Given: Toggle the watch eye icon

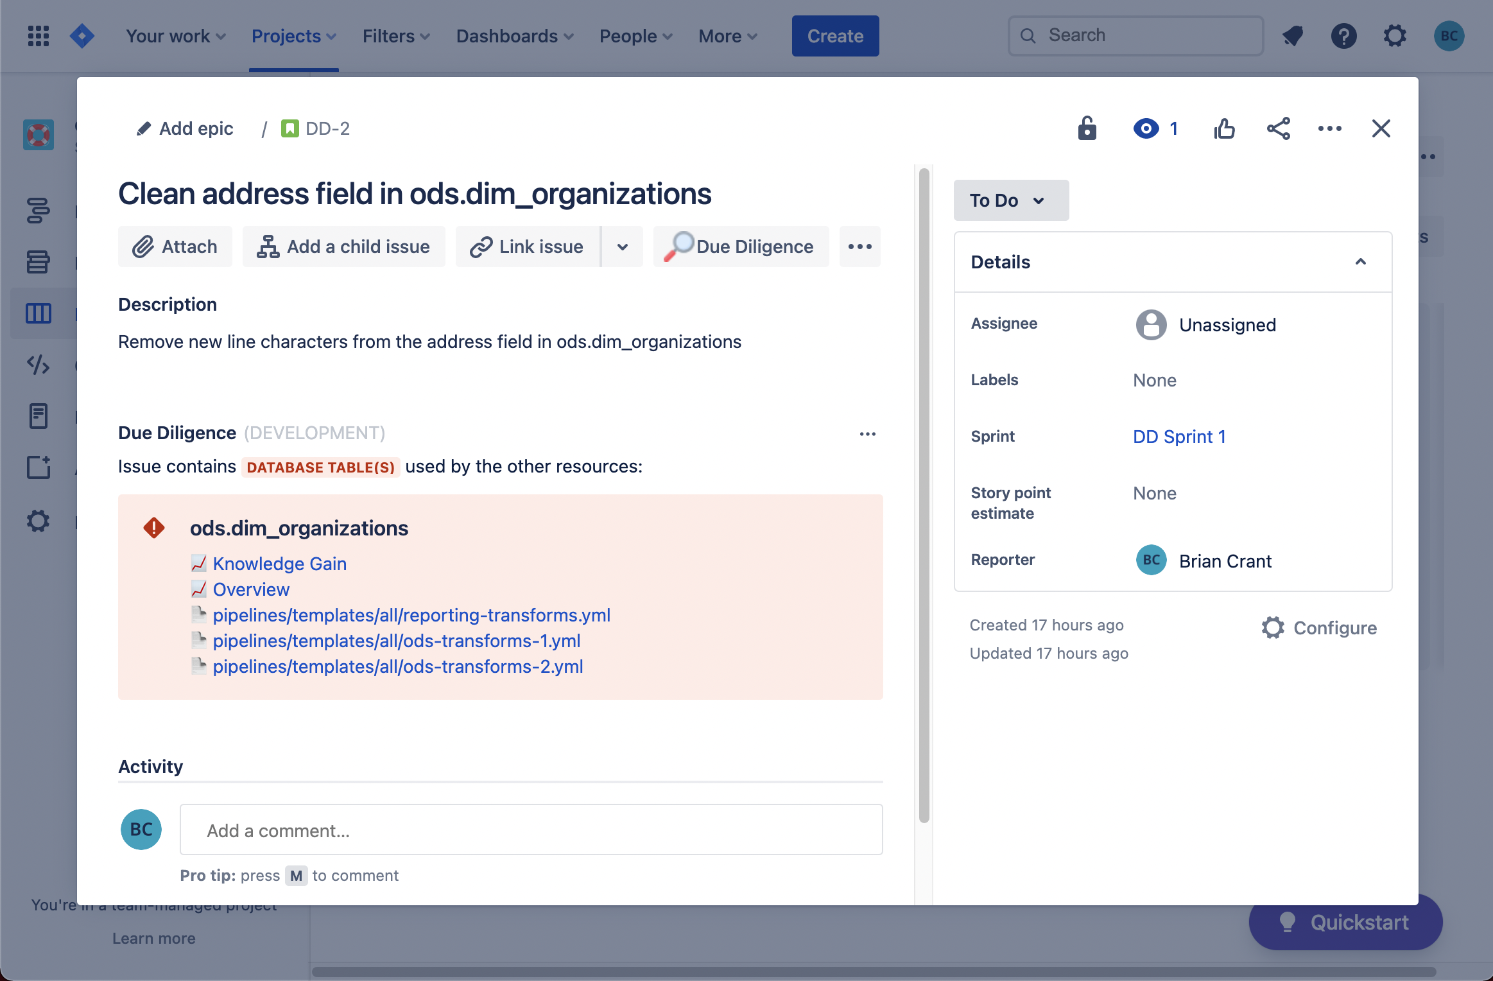Looking at the screenshot, I should pyautogui.click(x=1146, y=128).
